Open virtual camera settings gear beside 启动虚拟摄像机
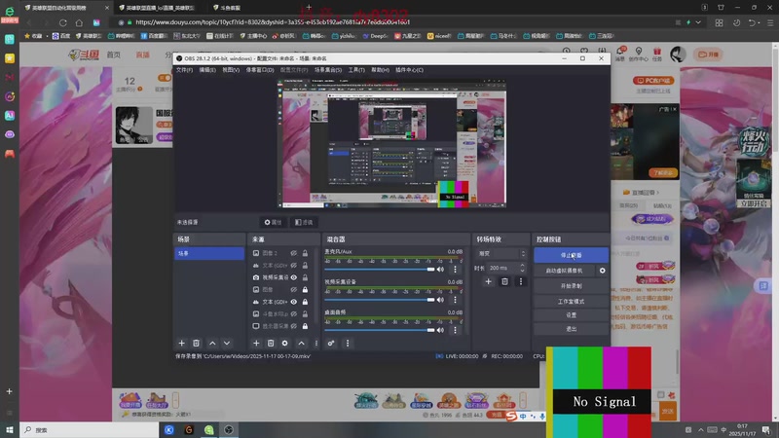 point(602,271)
